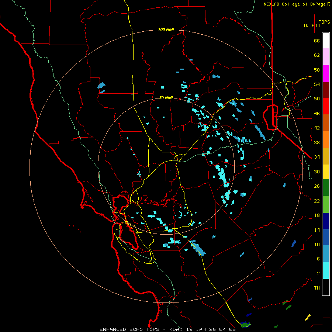Click the legend value 42
This screenshot has height=332, width=332.
(x=317, y=128)
